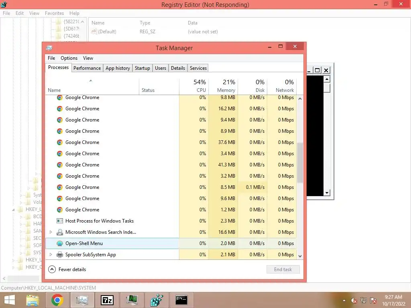Click console window scroll down arrow
Screen dimensions: 411x308
327,193
